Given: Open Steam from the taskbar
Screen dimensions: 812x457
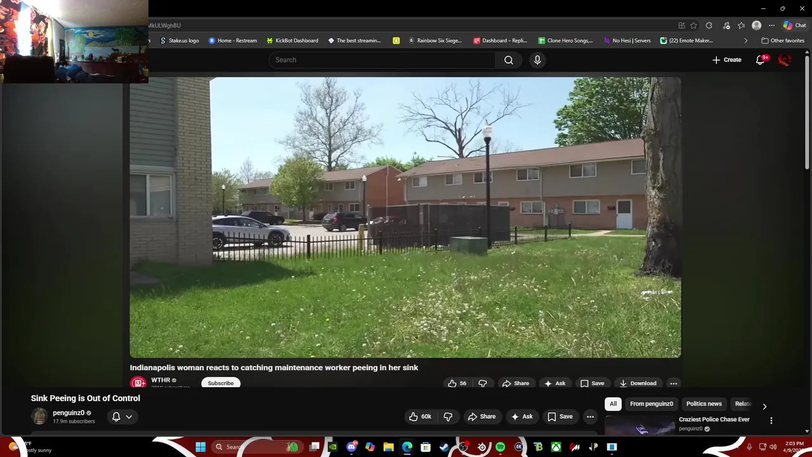Looking at the screenshot, I should click(444, 447).
